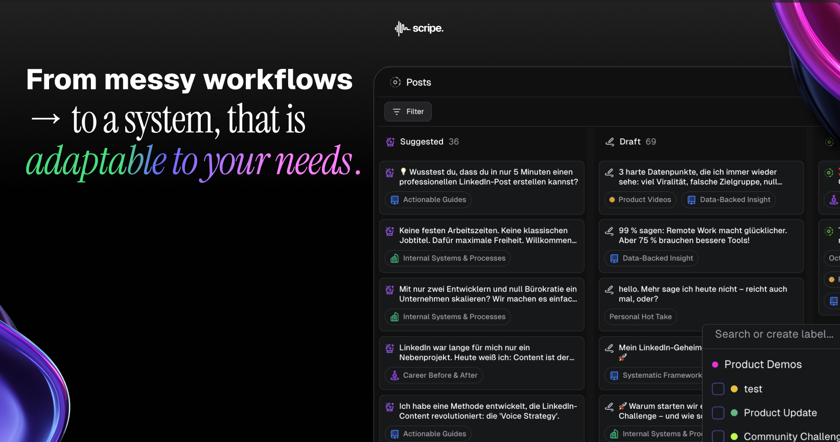840x442 pixels.
Task: Click Actionable Guides tag under Wusstest post
Action: click(x=428, y=200)
